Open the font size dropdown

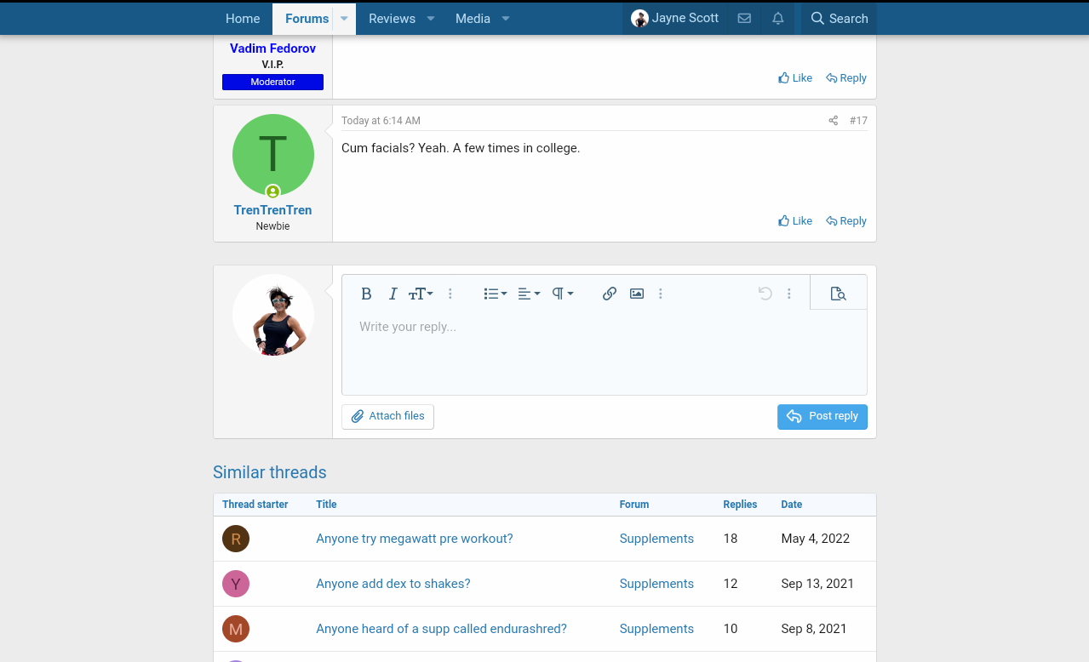pos(421,294)
